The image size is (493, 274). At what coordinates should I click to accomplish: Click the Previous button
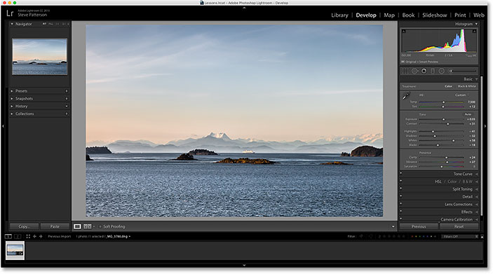click(419, 226)
